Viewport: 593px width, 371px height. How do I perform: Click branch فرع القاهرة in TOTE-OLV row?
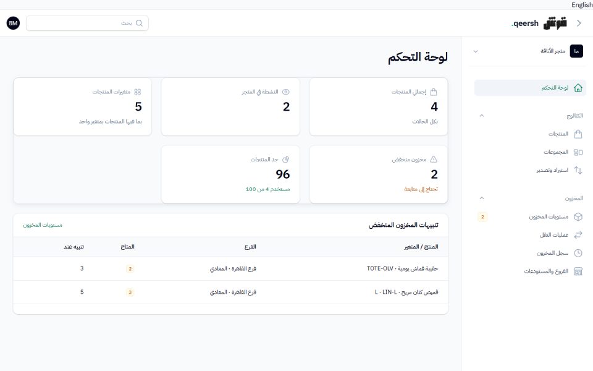pos(233,269)
